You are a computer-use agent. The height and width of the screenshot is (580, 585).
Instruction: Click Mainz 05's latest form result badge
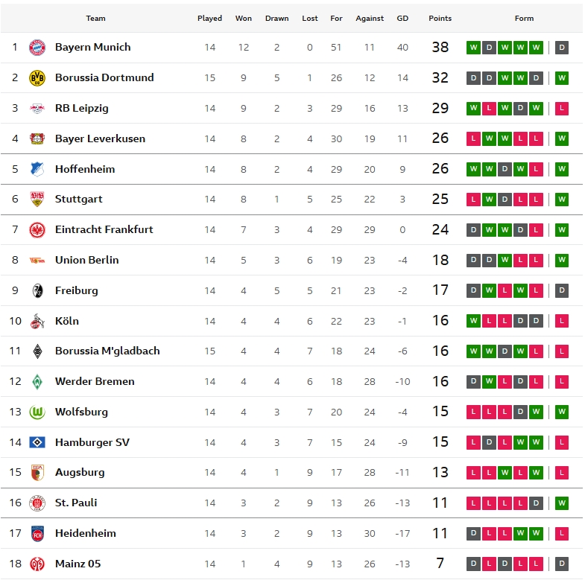tap(562, 564)
